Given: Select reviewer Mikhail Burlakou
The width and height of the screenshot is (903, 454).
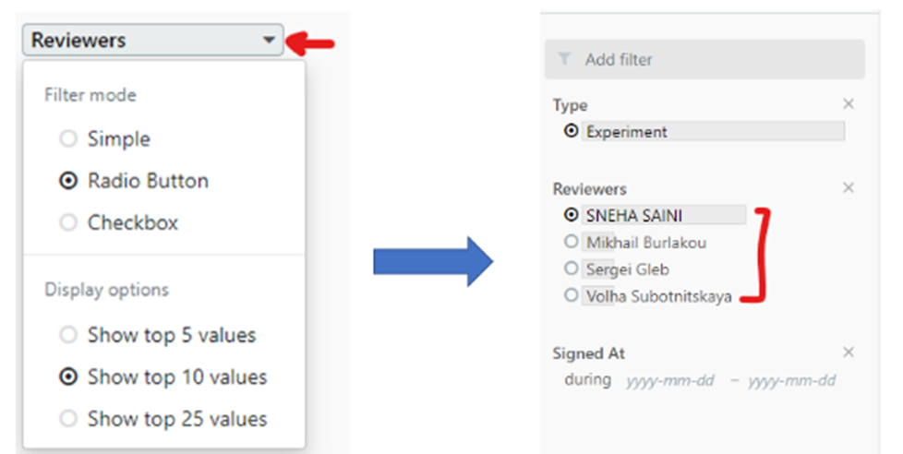Looking at the screenshot, I should point(571,242).
